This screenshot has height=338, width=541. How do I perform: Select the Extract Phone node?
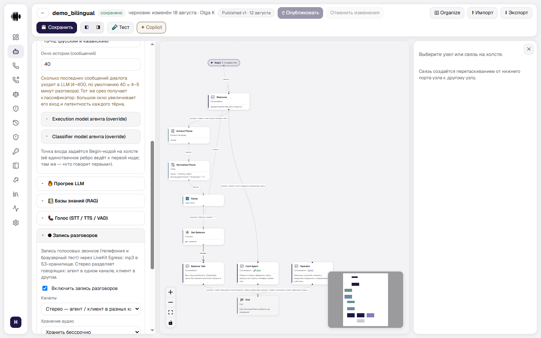tap(189, 135)
